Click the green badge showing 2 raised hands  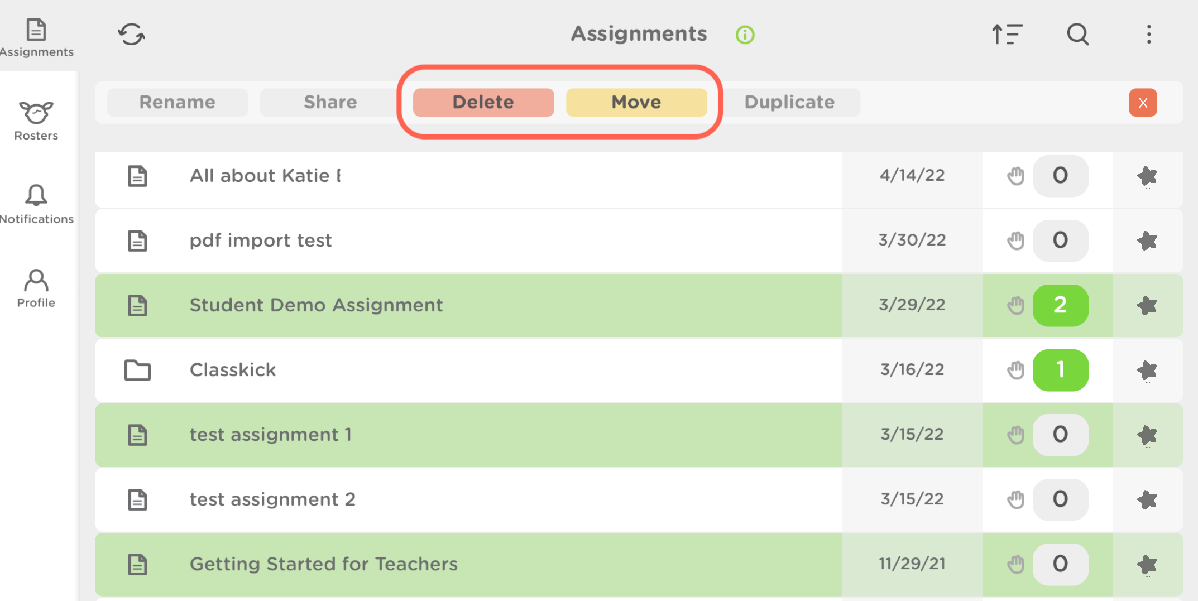[1060, 305]
